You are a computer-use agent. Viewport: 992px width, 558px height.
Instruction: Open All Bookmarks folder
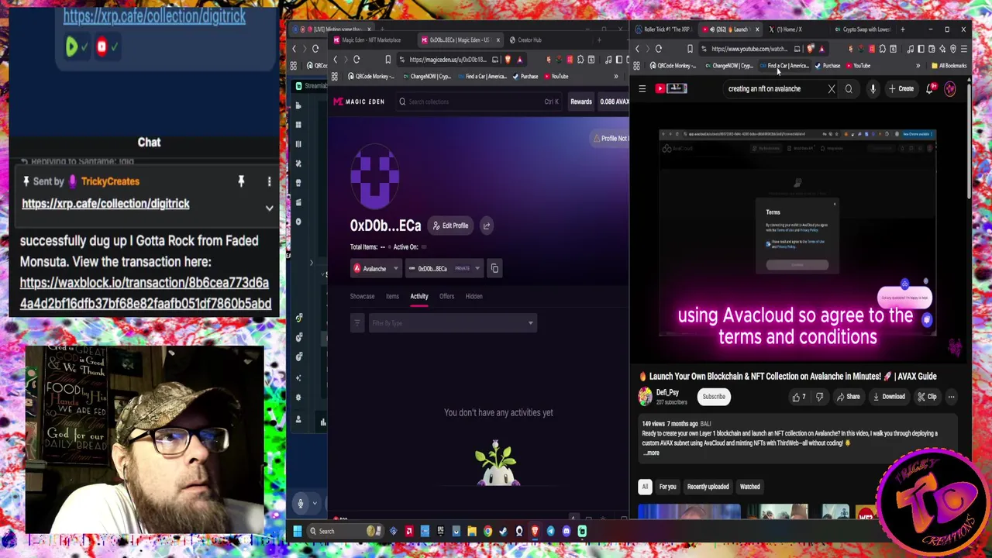(950, 66)
